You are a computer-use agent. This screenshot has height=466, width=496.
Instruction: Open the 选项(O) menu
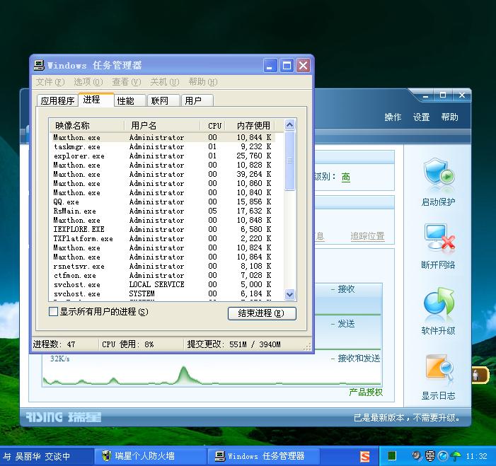pos(88,82)
